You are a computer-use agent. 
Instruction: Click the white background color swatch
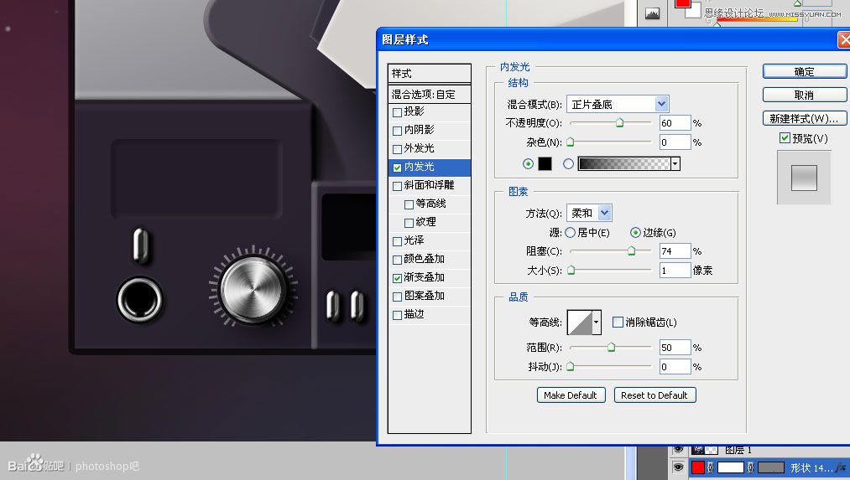tap(695, 11)
